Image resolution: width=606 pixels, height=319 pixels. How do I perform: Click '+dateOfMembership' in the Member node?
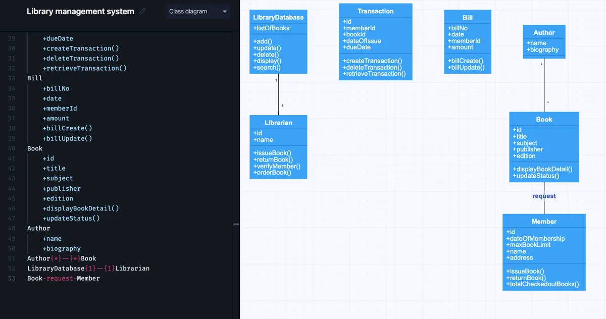click(535, 239)
